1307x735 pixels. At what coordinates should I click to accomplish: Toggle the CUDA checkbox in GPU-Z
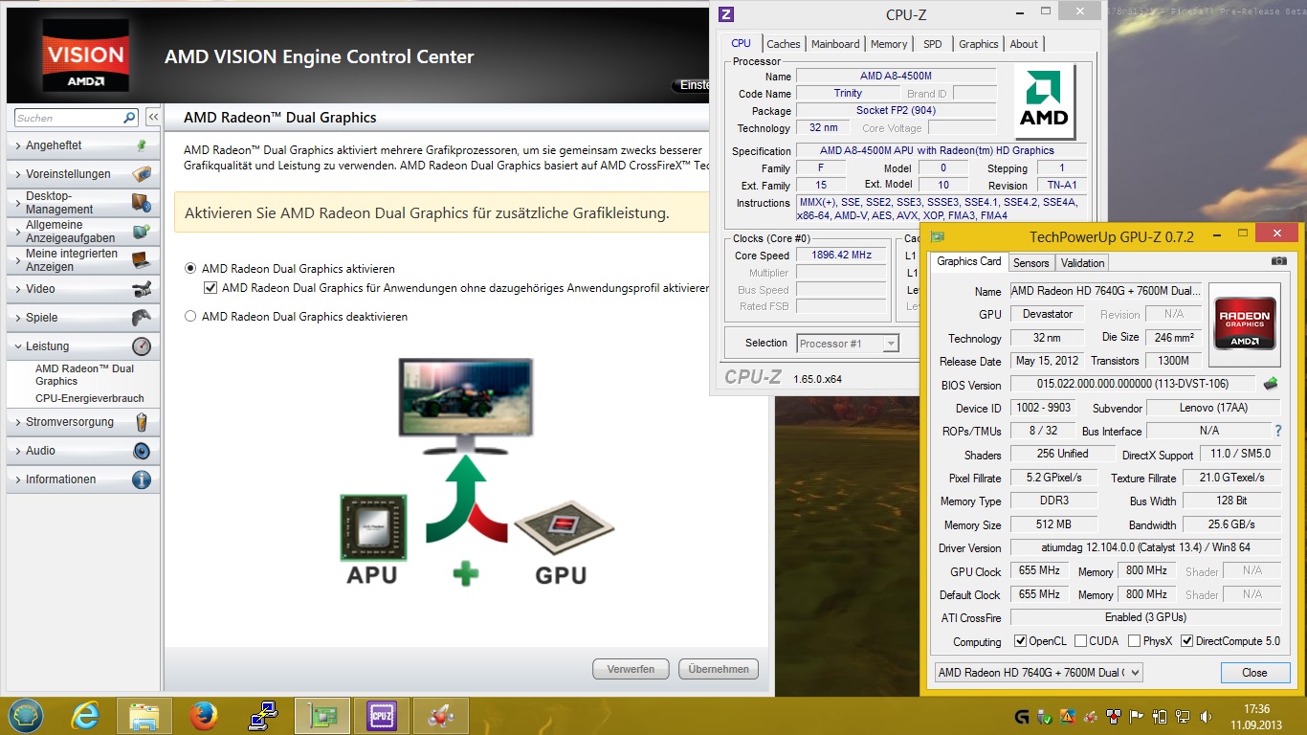1080,641
